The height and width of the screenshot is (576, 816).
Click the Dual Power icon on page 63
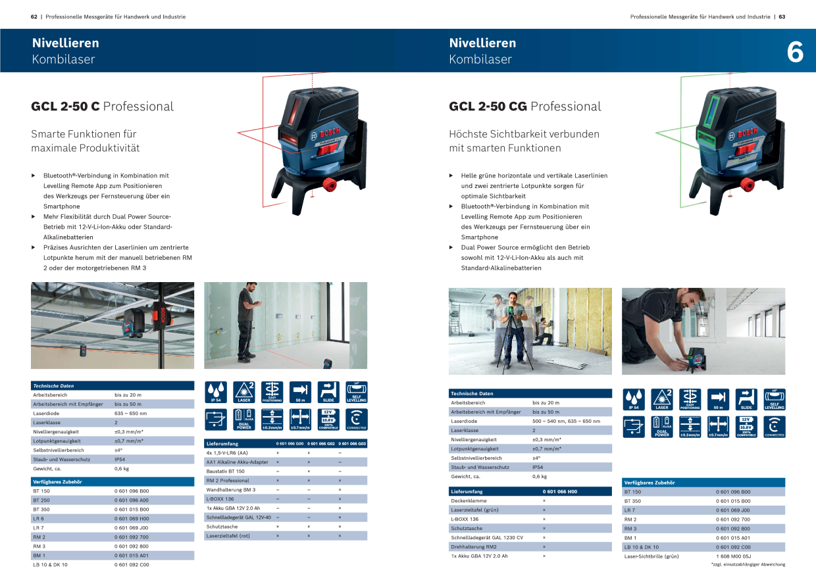(662, 427)
